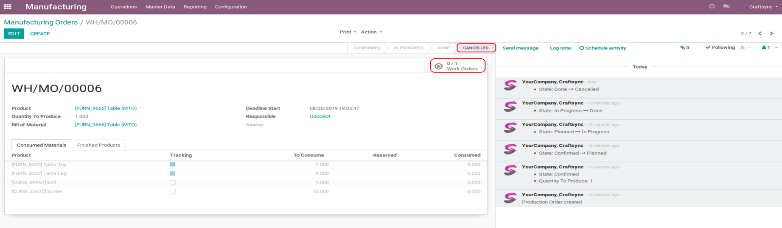Image resolution: width=782 pixels, height=228 pixels.
Task: Open the Operations menu
Action: click(x=123, y=7)
